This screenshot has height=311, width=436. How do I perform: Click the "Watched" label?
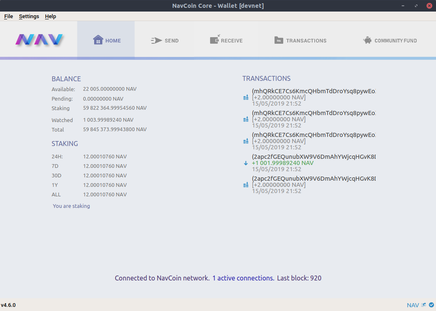pyautogui.click(x=62, y=120)
